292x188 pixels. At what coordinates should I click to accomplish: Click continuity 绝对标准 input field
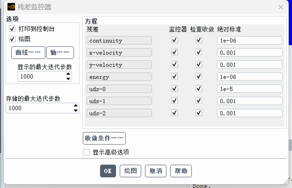point(249,41)
